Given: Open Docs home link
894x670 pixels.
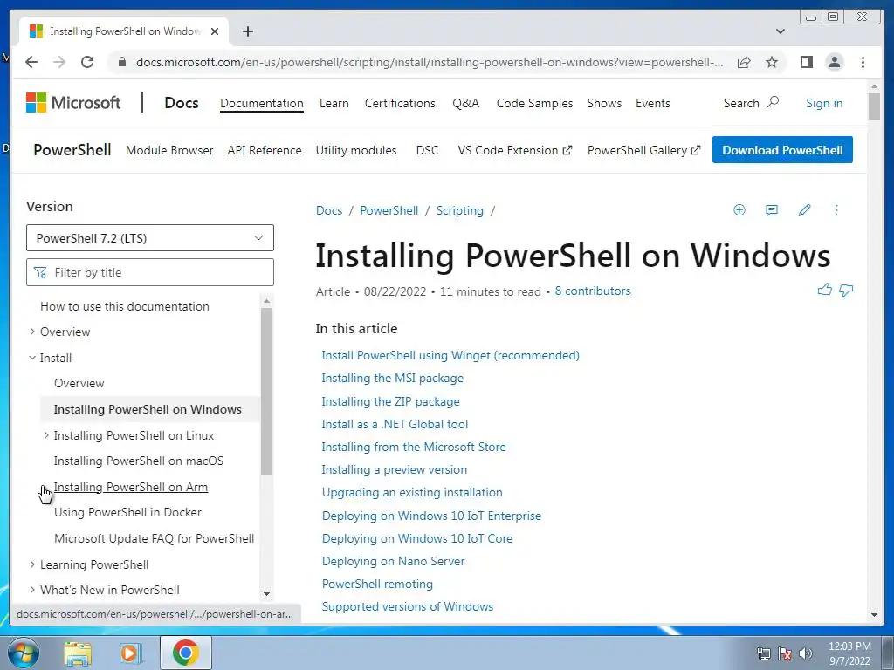Looking at the screenshot, I should click(182, 103).
